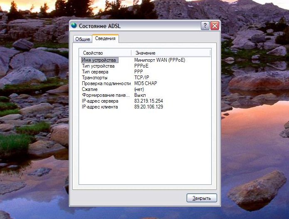Select the Тип сервера property row

95,72
